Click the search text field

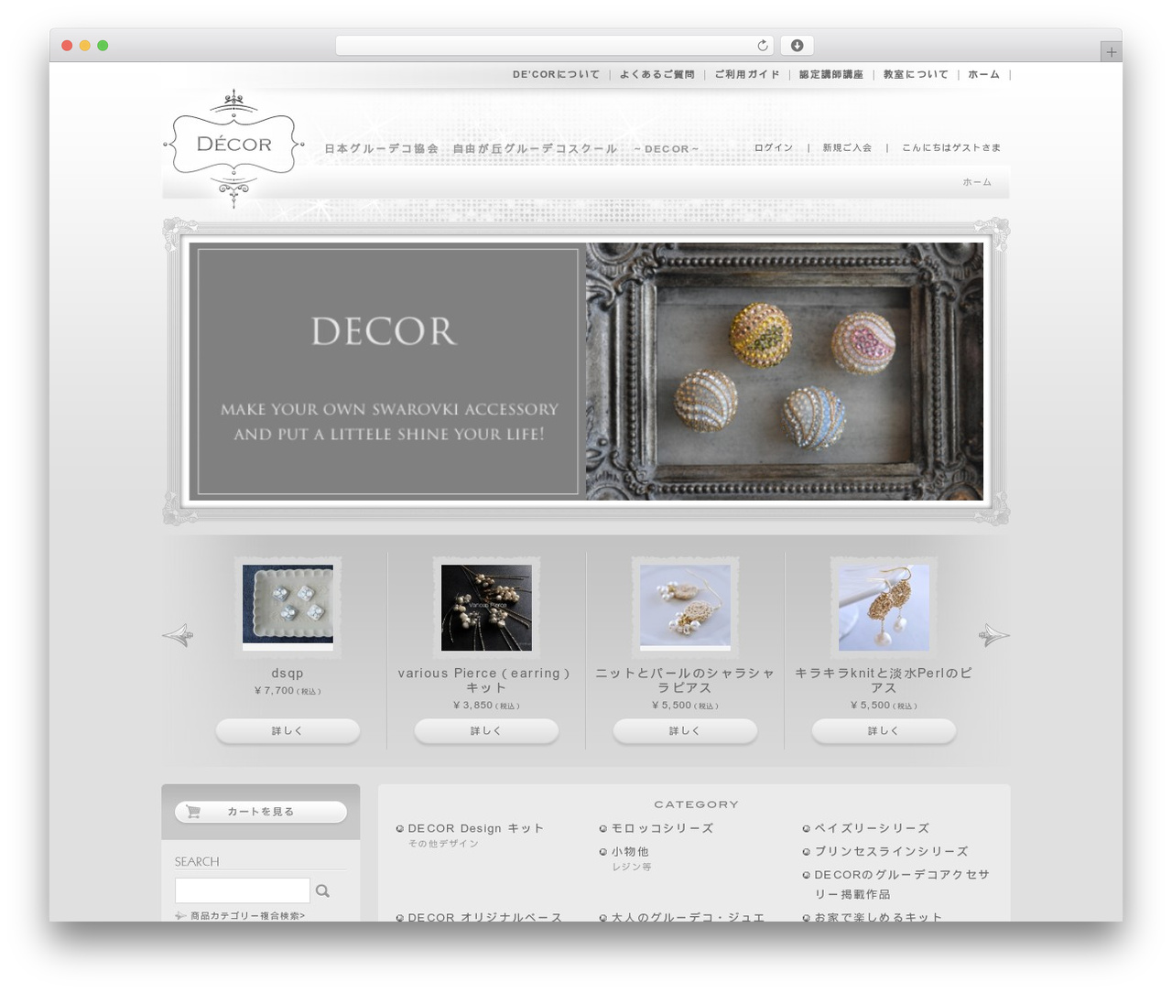(243, 890)
